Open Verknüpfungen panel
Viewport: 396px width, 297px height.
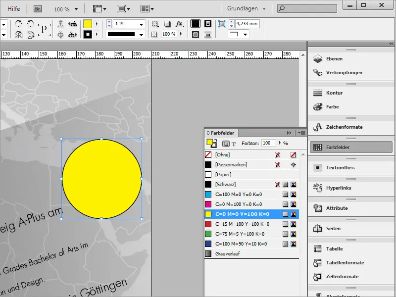pos(351,72)
